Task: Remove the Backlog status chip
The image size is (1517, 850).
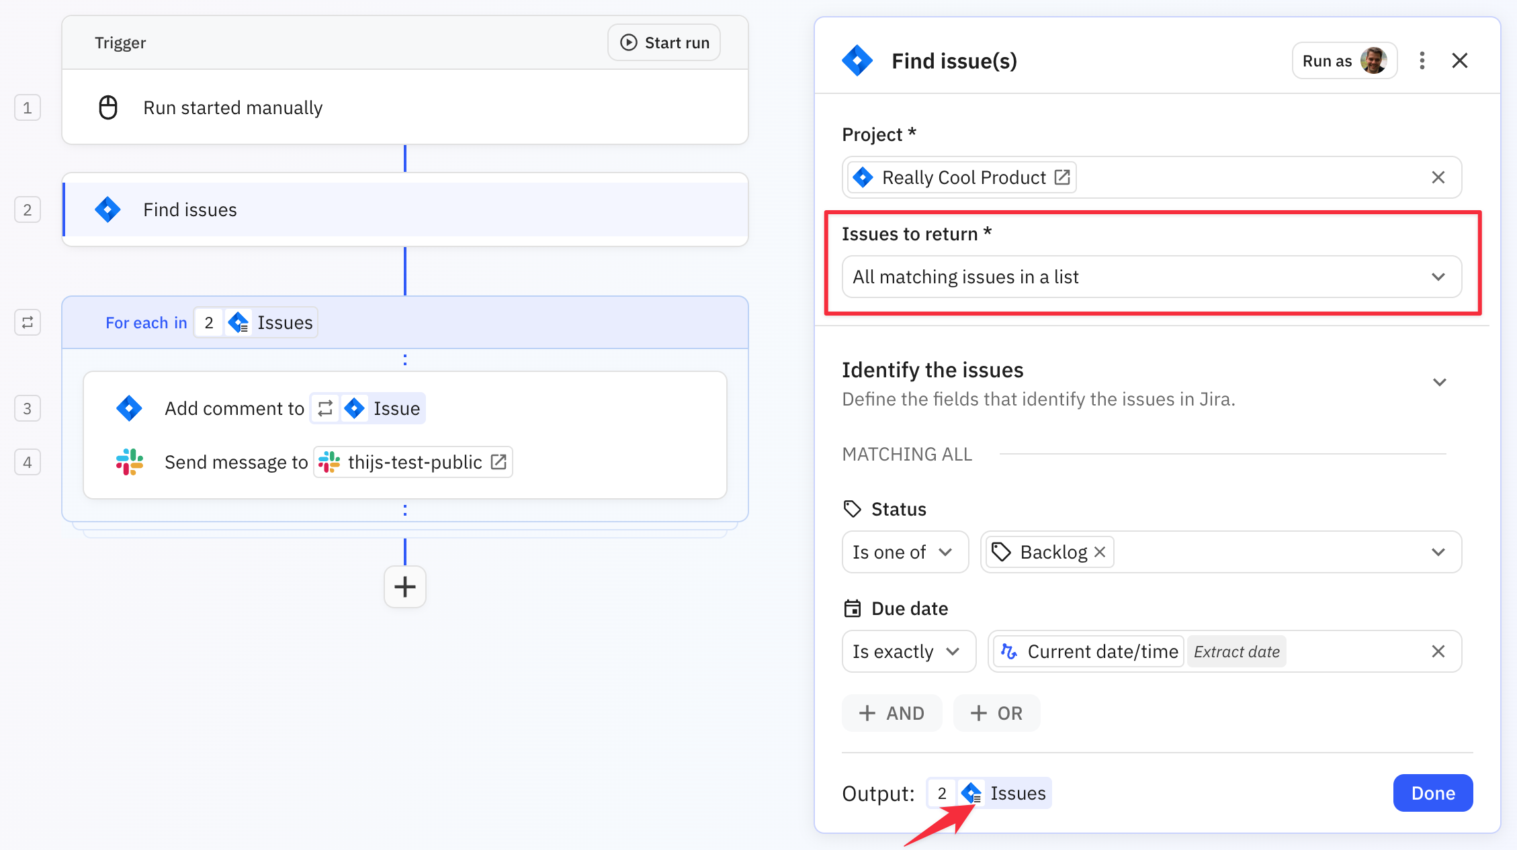Action: [x=1100, y=551]
